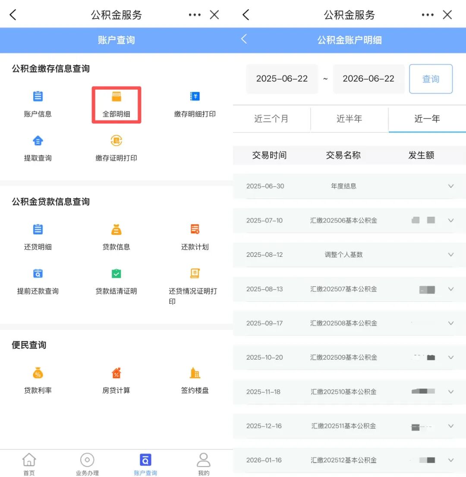This screenshot has width=466, height=477.
Task: Go to 首页 home tab
Action: click(x=29, y=464)
